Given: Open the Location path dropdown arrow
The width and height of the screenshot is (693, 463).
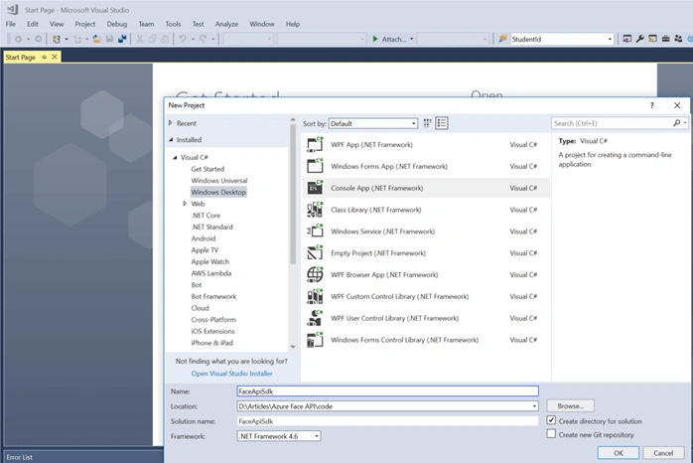Looking at the screenshot, I should tap(534, 406).
